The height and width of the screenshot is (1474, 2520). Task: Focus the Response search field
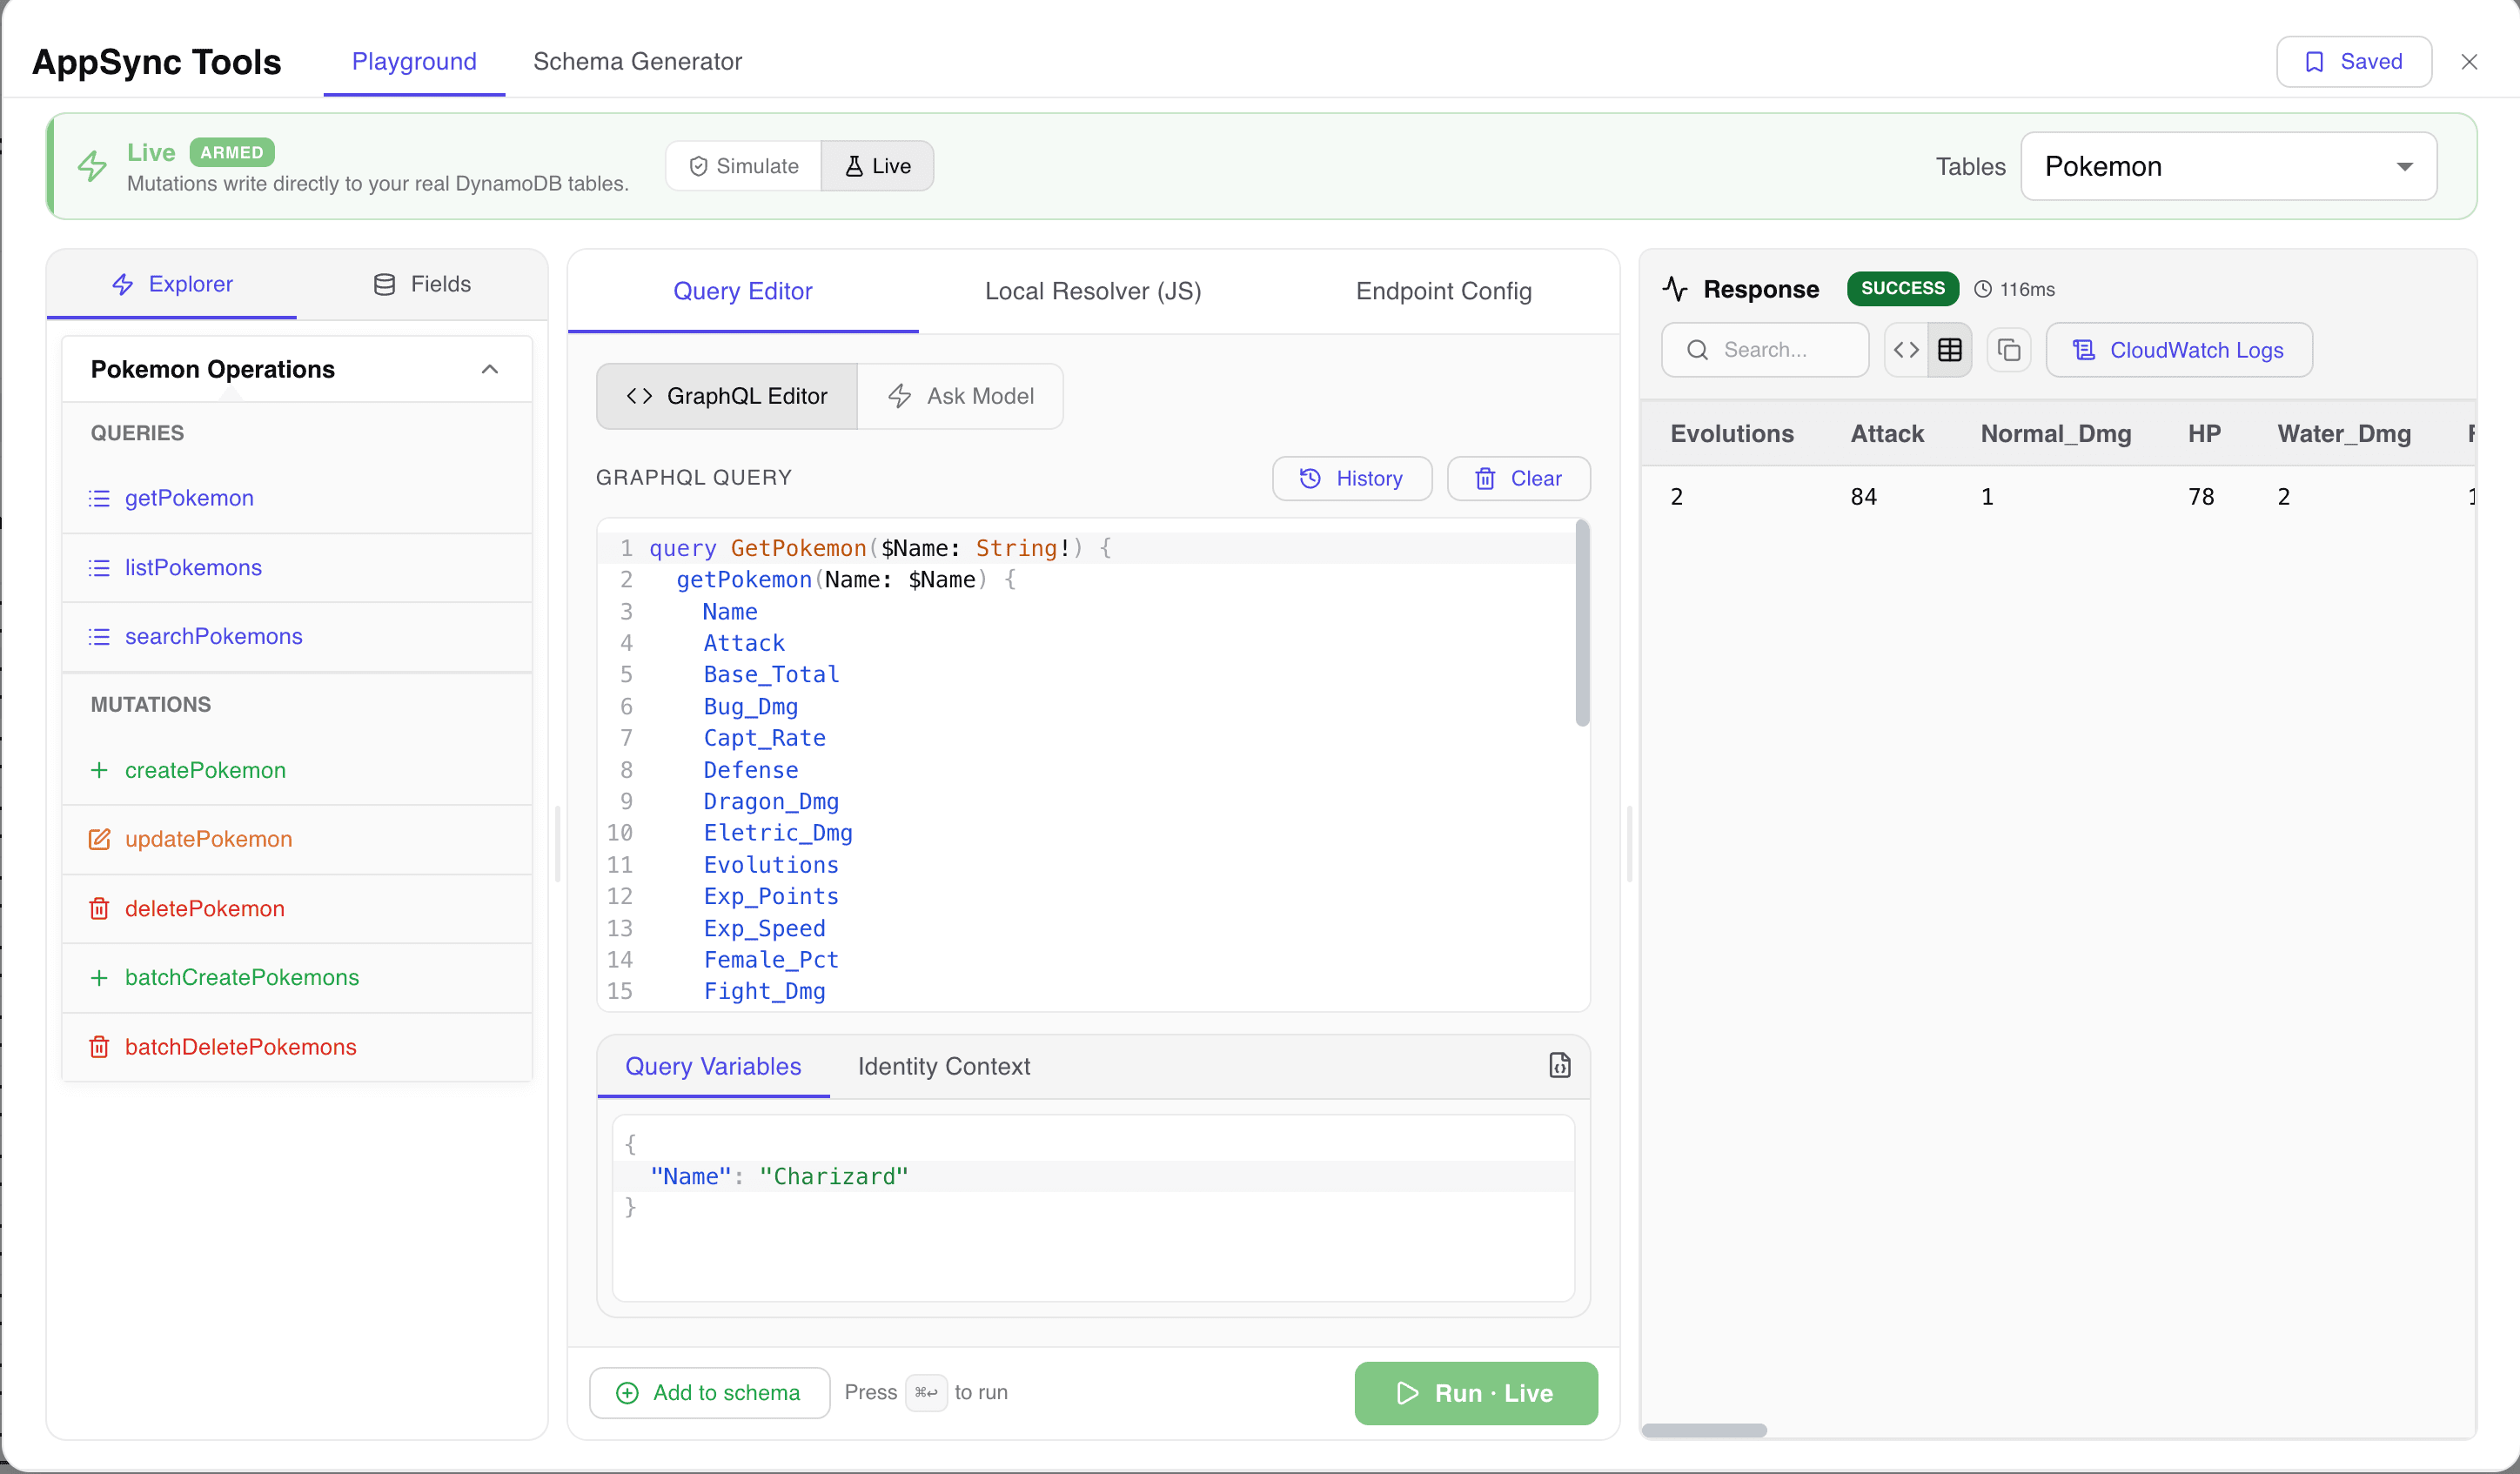click(1765, 349)
